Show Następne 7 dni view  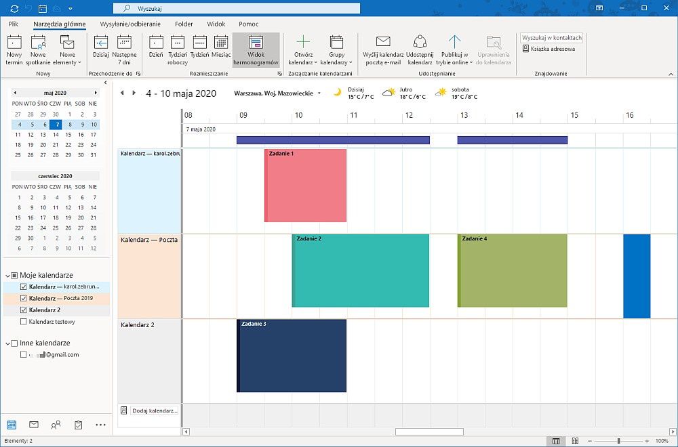pyautogui.click(x=124, y=50)
